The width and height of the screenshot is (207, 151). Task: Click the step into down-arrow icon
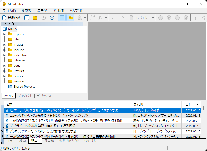point(196,18)
